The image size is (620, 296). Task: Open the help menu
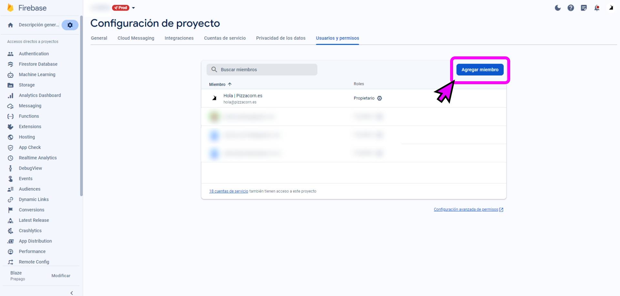[571, 8]
